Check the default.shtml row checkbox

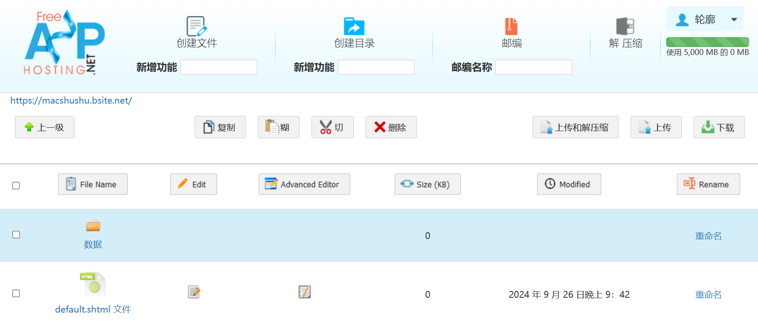click(16, 294)
